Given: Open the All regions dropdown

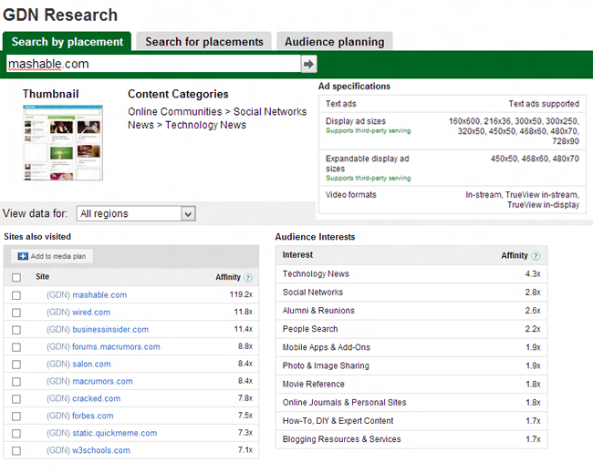Looking at the screenshot, I should point(136,213).
